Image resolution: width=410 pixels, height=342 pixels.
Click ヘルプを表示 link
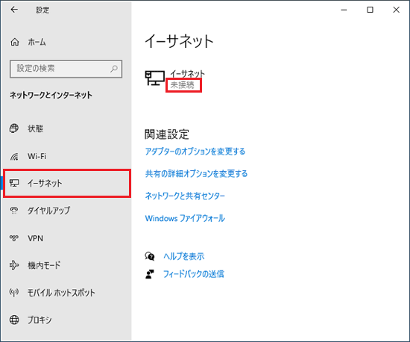(x=184, y=256)
